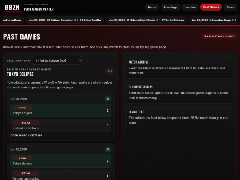This screenshot has width=240, height=180.
Task: Open ticker result Helsinki NightShade vs Berlin Oblivion
Action: pos(146,20)
